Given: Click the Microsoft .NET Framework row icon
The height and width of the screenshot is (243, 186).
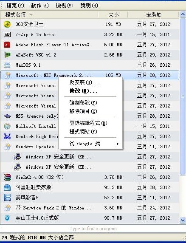Looking at the screenshot, I should tap(7, 75).
